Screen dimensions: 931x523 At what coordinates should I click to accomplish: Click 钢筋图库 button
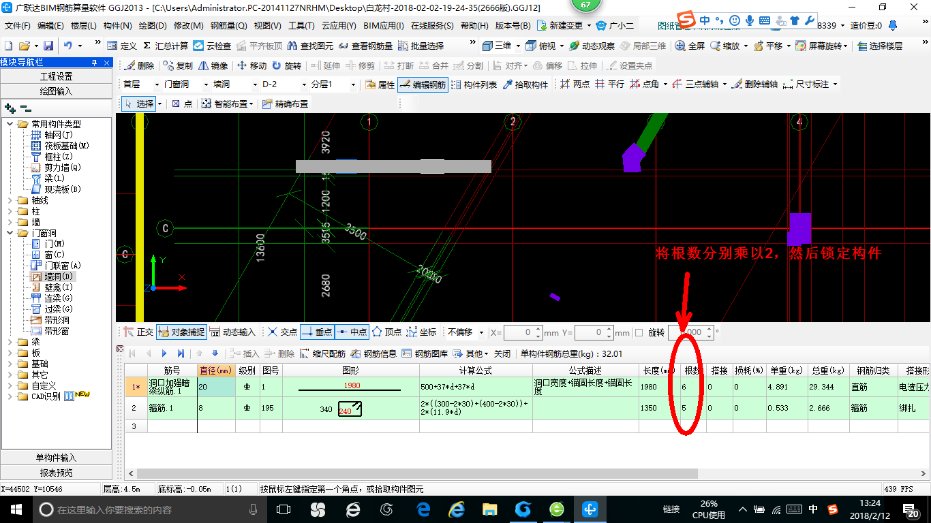[x=425, y=353]
